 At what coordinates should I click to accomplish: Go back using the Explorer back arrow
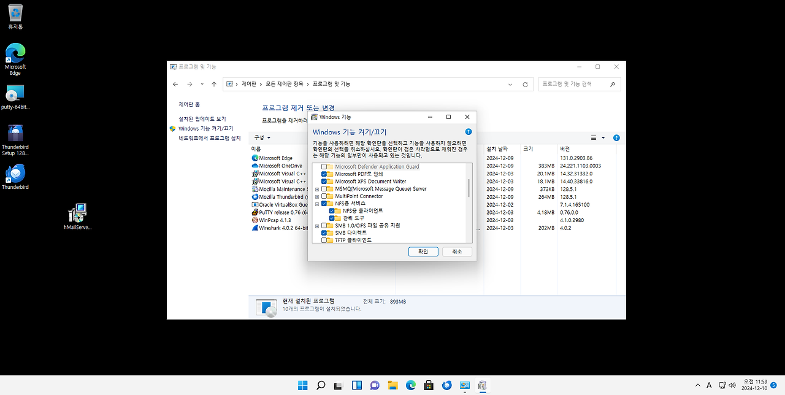click(x=175, y=84)
